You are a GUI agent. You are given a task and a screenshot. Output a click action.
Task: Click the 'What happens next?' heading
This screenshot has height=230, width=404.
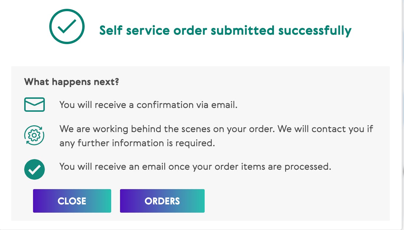(72, 81)
